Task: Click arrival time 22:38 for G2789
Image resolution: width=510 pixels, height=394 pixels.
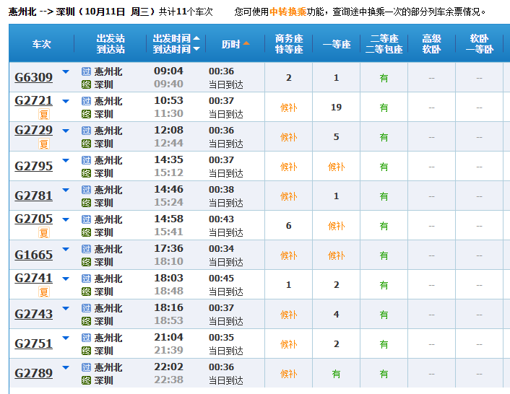Action: (x=168, y=380)
